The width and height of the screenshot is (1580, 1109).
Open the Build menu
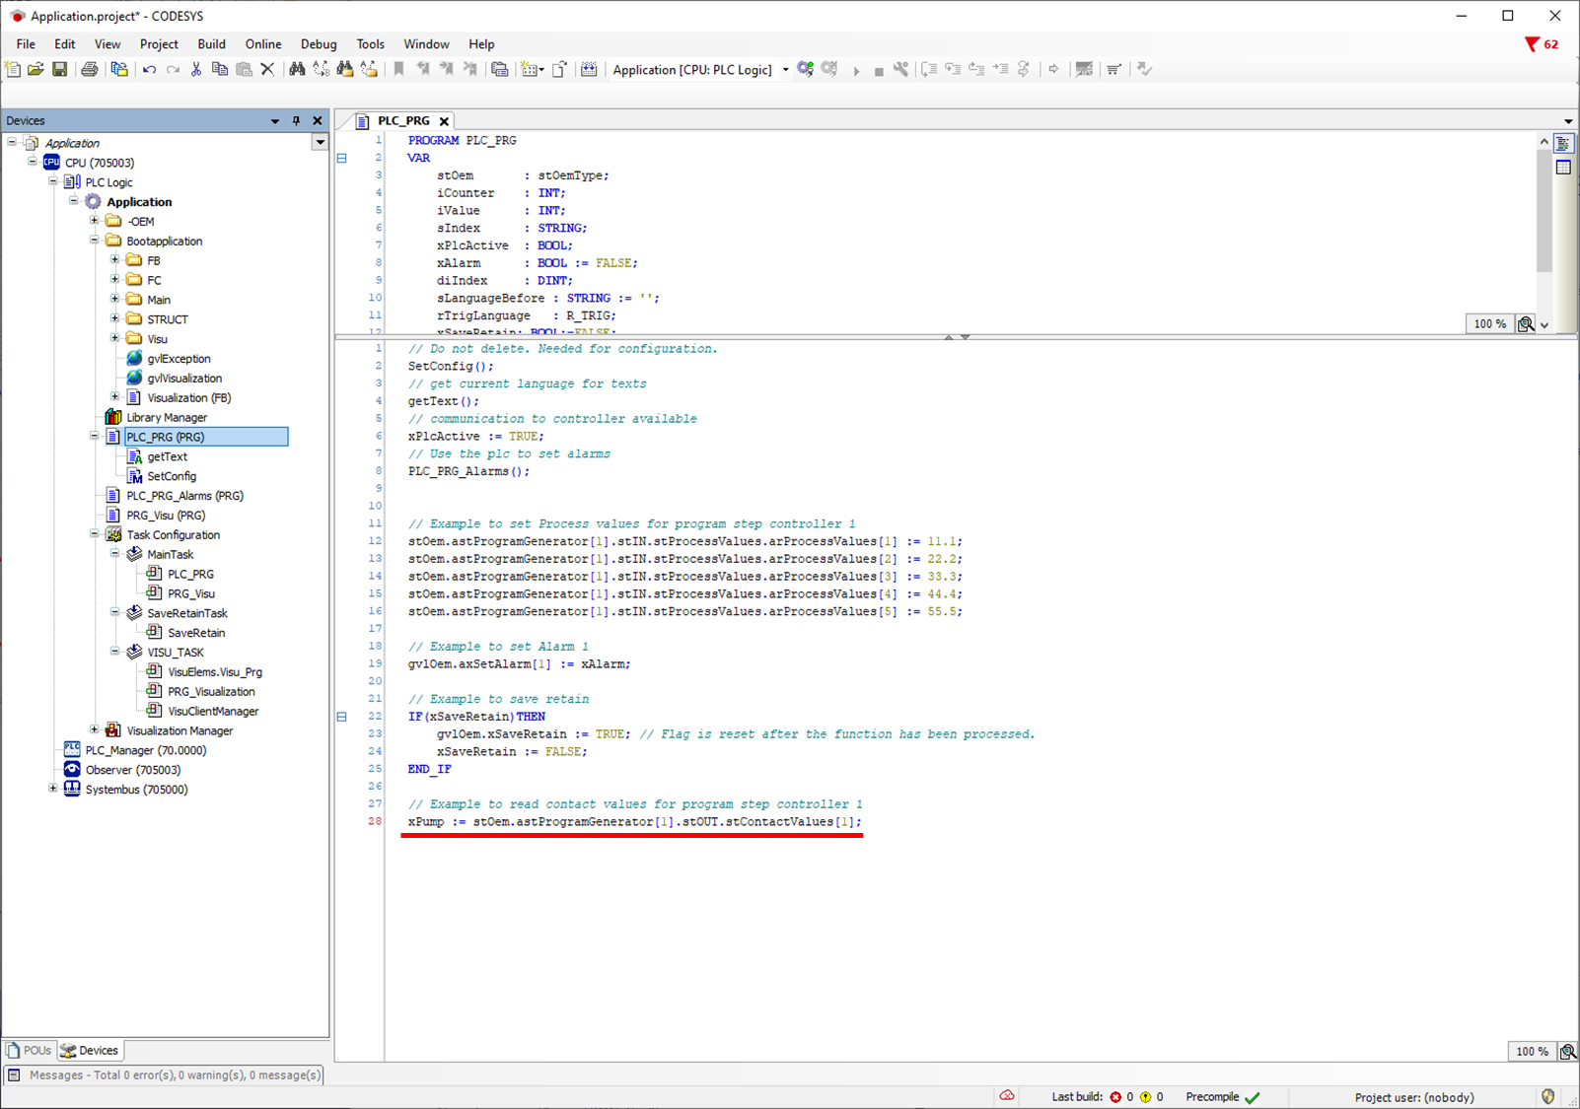[211, 44]
